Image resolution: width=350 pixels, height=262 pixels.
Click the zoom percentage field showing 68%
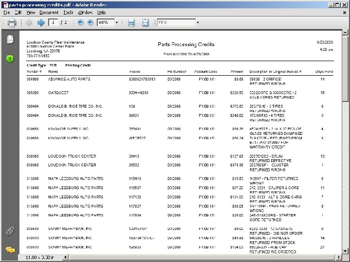[x=106, y=22]
